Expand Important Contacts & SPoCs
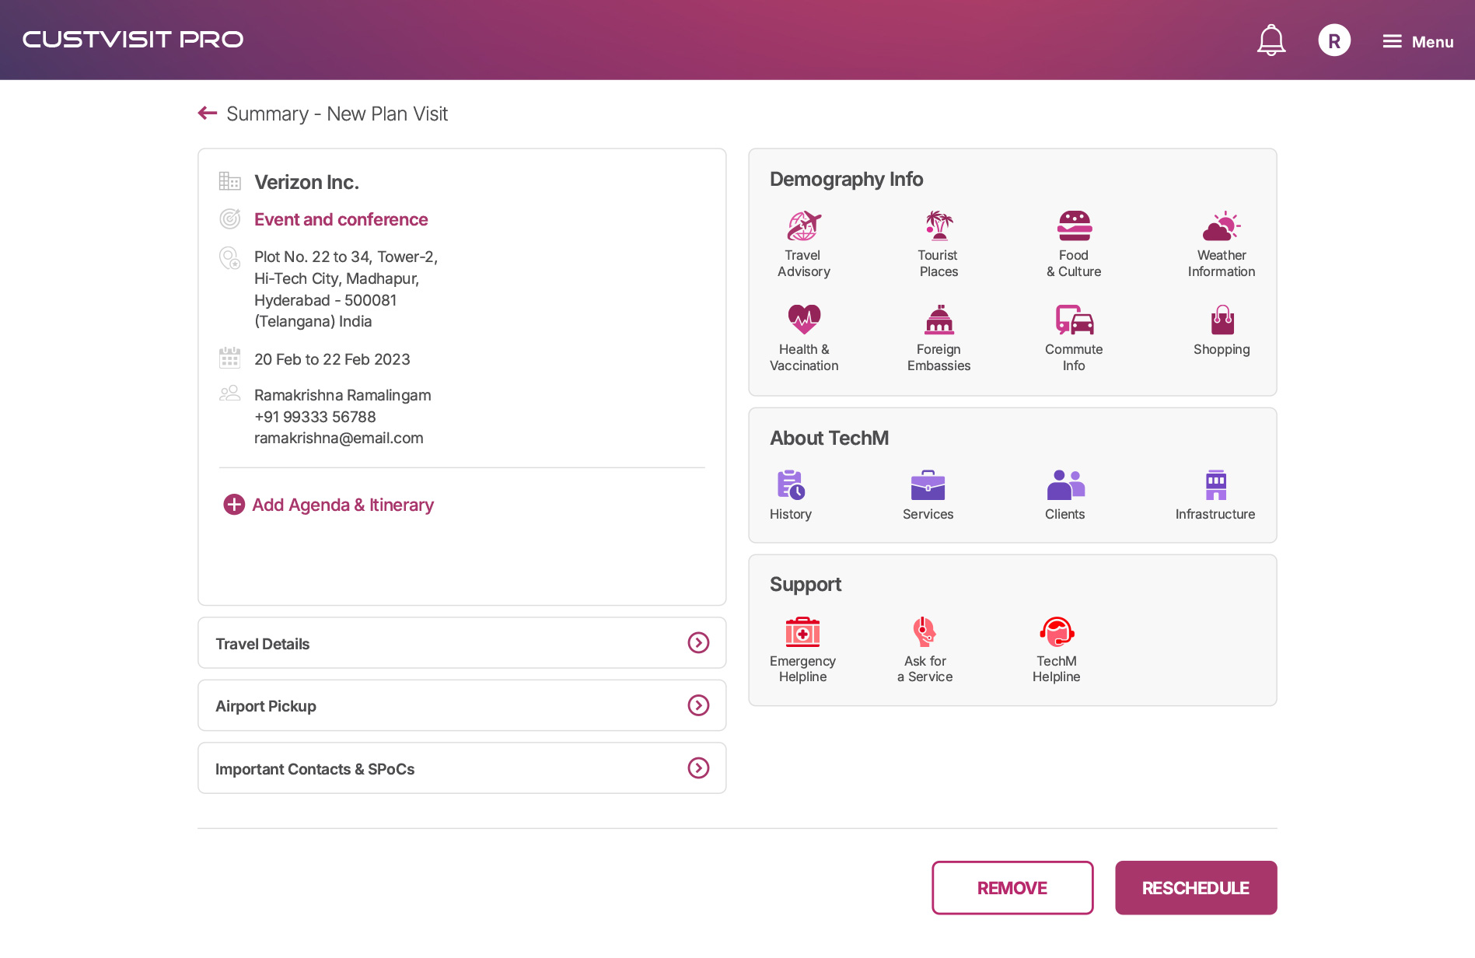Viewport: 1475px width, 958px height. point(698,768)
